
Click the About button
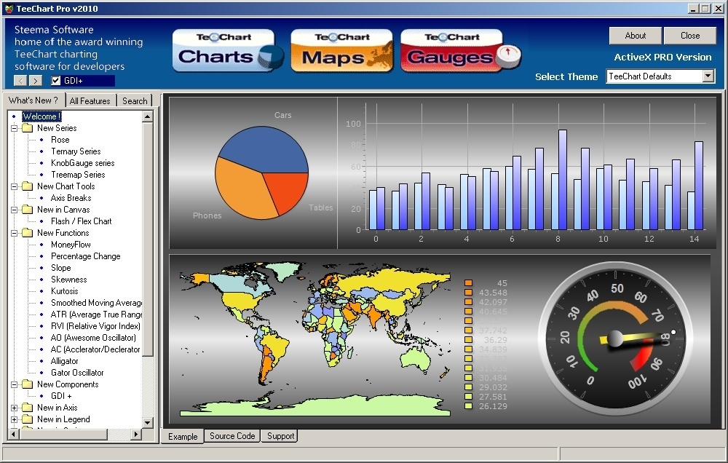[635, 36]
